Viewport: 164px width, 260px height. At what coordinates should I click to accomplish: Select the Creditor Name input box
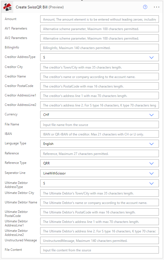[x=99, y=77]
